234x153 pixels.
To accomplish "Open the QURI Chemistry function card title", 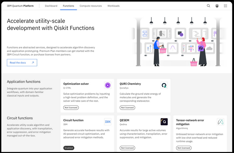I will pos(130,84).
